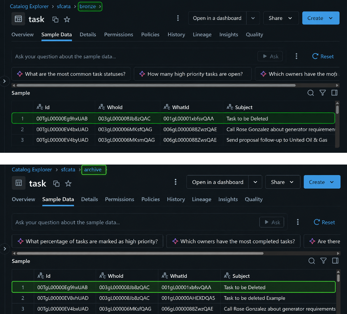The width and height of the screenshot is (347, 314).
Task: Star the bronze task table as favorite
Action: coord(67,19)
